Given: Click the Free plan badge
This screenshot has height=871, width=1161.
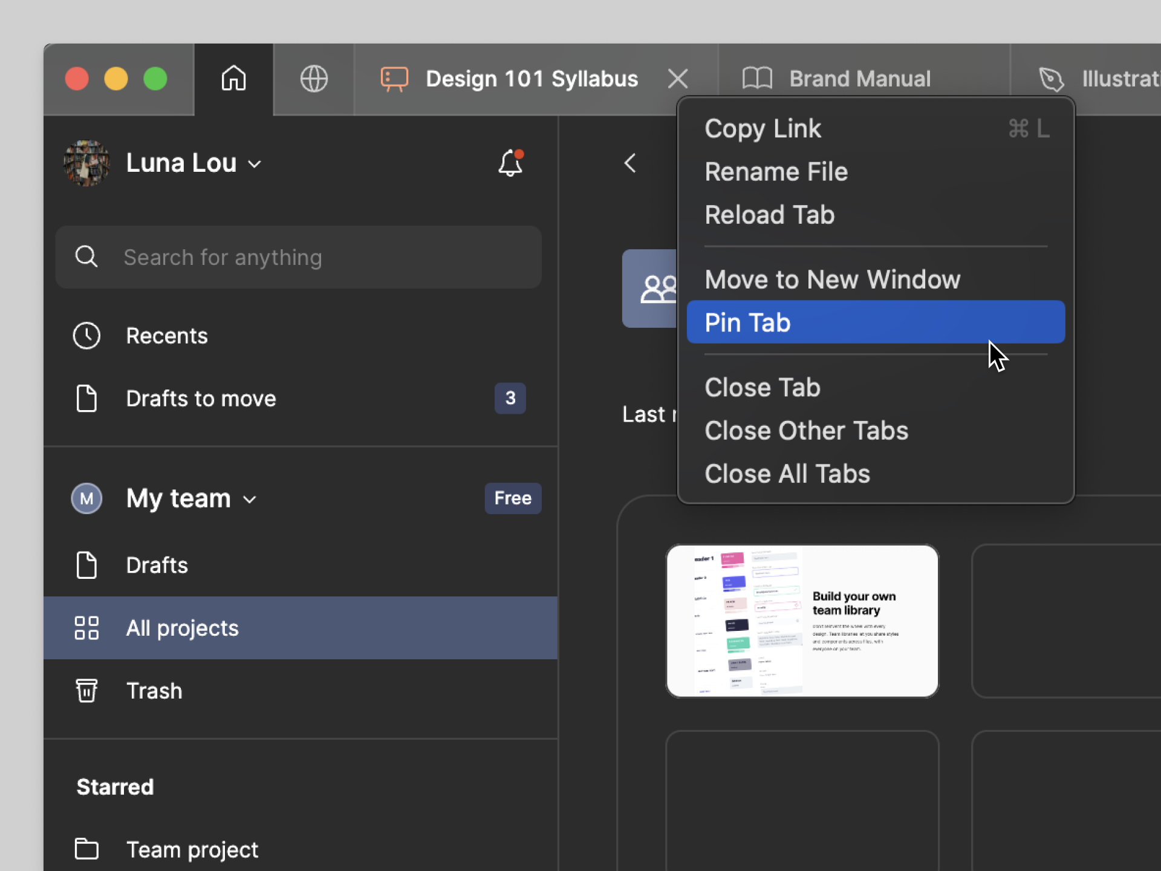Looking at the screenshot, I should pos(512,498).
